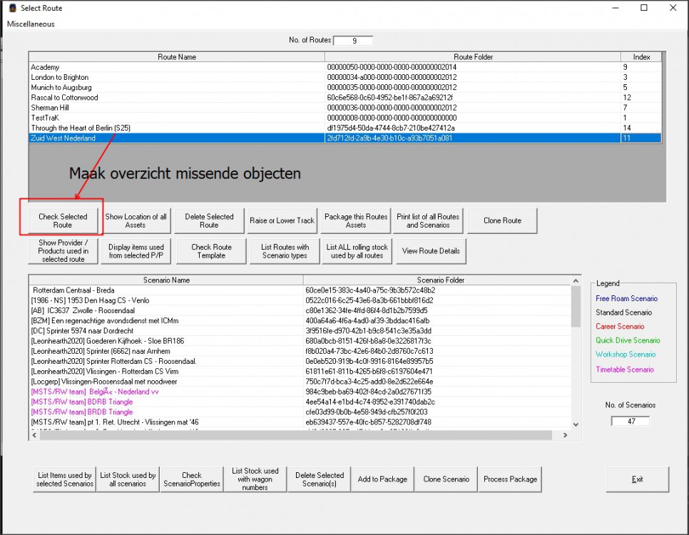Sort routes by the Route Name header

(x=177, y=57)
